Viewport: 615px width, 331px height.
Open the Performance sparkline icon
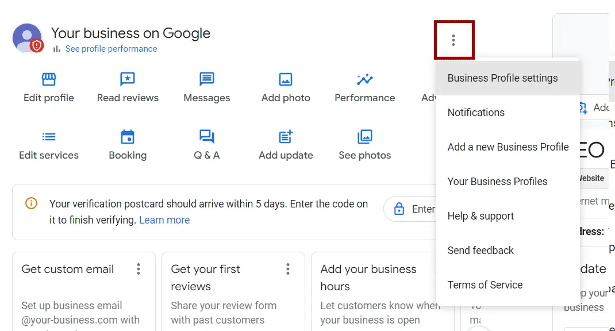click(365, 79)
